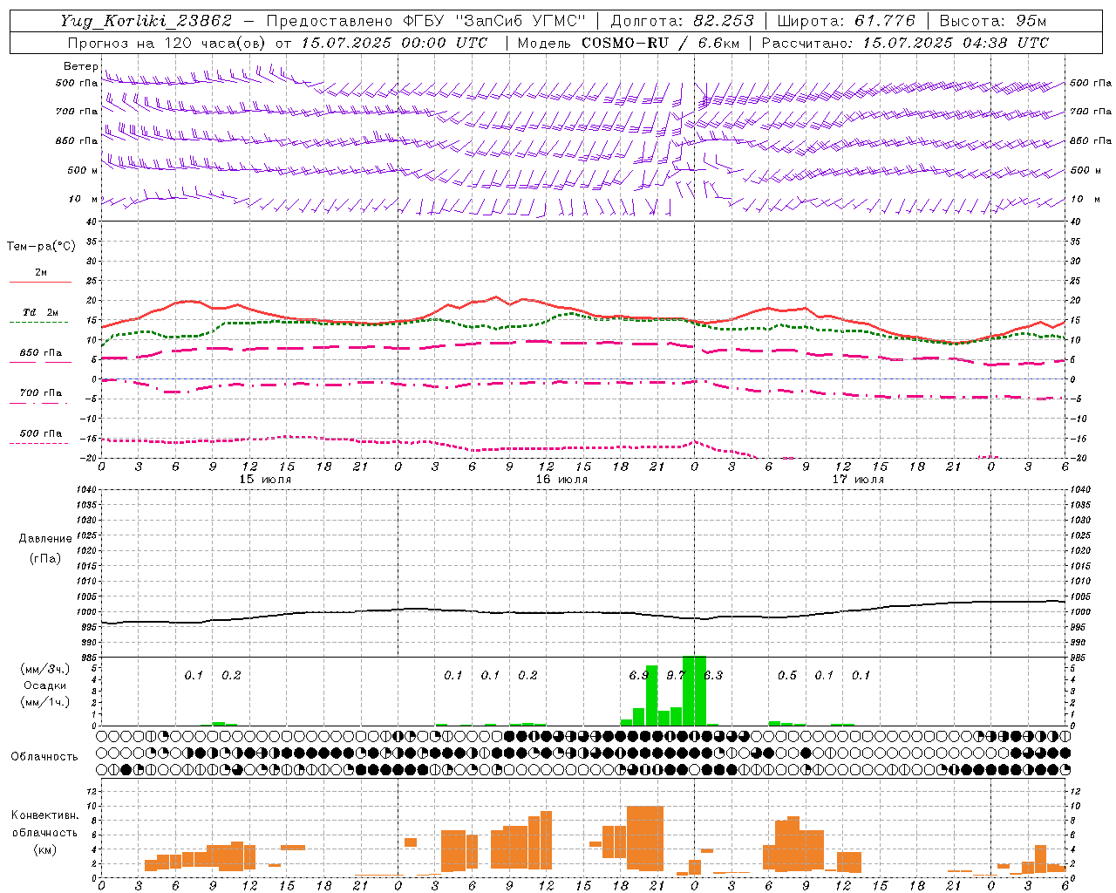This screenshot has height=893, width=1116.
Task: Click the 40 value atop right temperature axis
Action: click(1076, 222)
